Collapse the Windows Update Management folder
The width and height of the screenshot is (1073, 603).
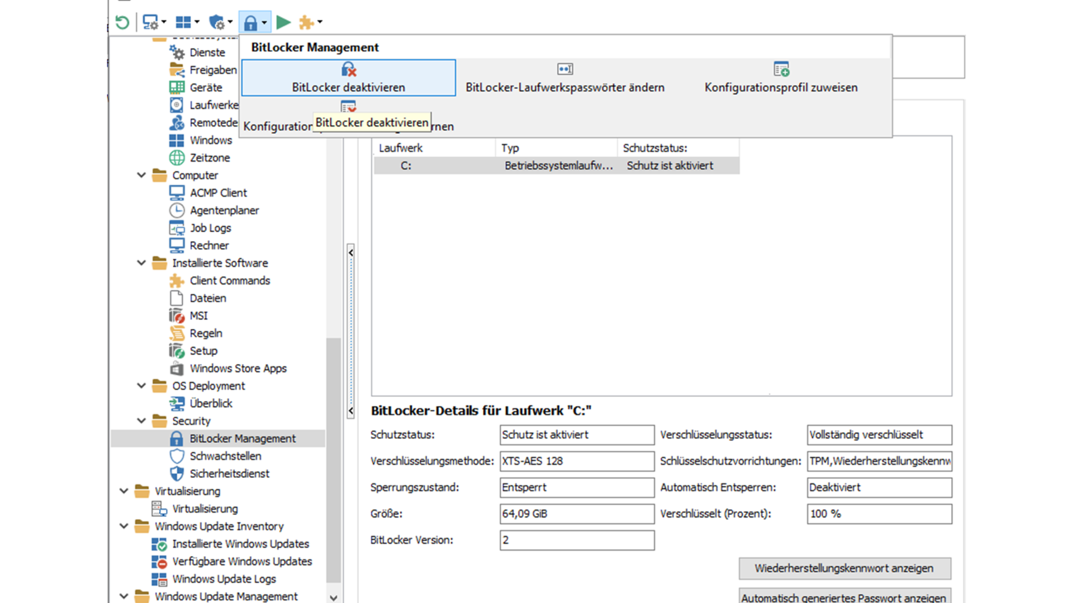pyautogui.click(x=124, y=597)
